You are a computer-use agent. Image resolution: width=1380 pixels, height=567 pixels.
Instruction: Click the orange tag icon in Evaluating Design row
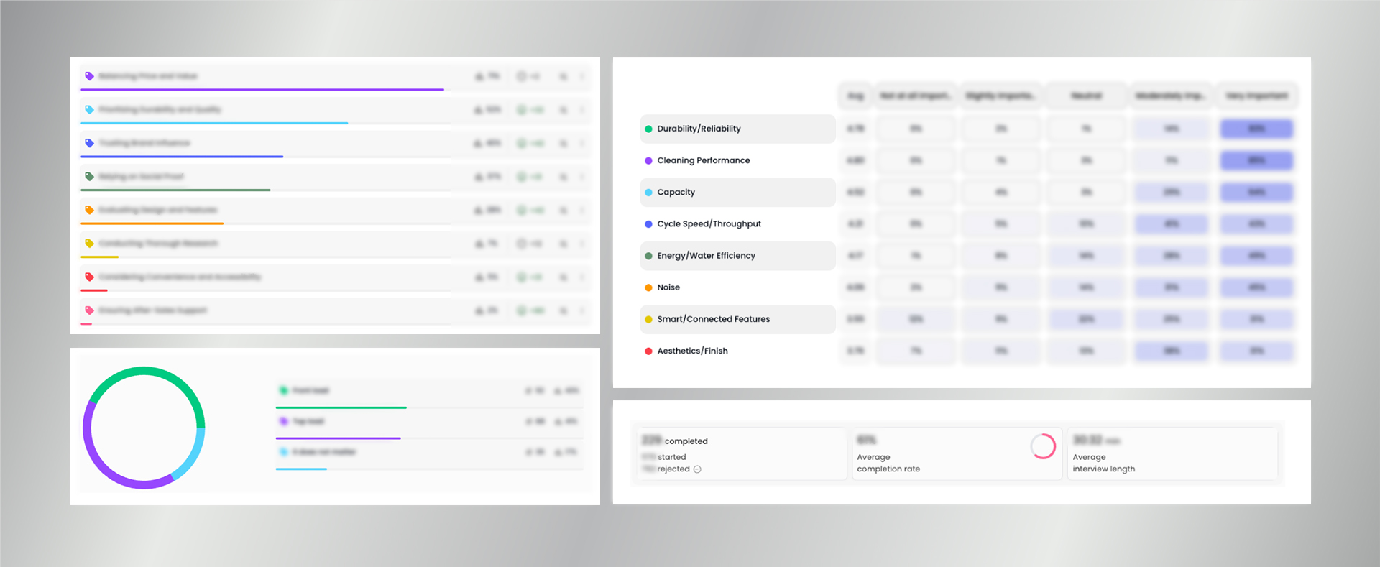click(x=89, y=210)
